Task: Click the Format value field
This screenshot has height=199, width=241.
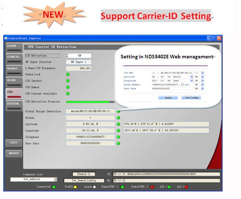Action: pos(90,118)
